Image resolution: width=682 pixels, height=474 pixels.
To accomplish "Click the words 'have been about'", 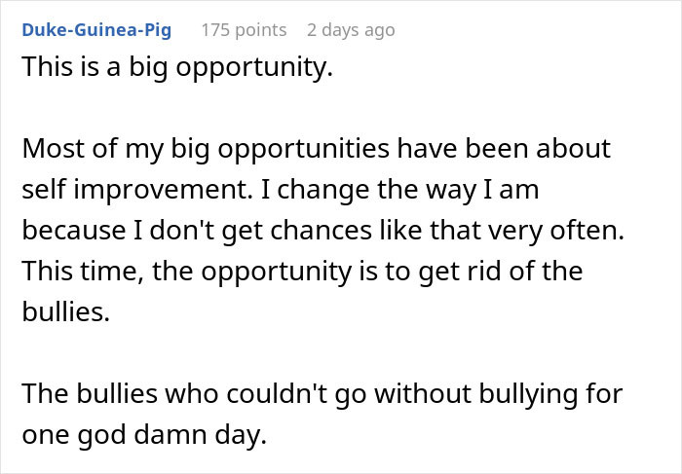I will tap(504, 149).
